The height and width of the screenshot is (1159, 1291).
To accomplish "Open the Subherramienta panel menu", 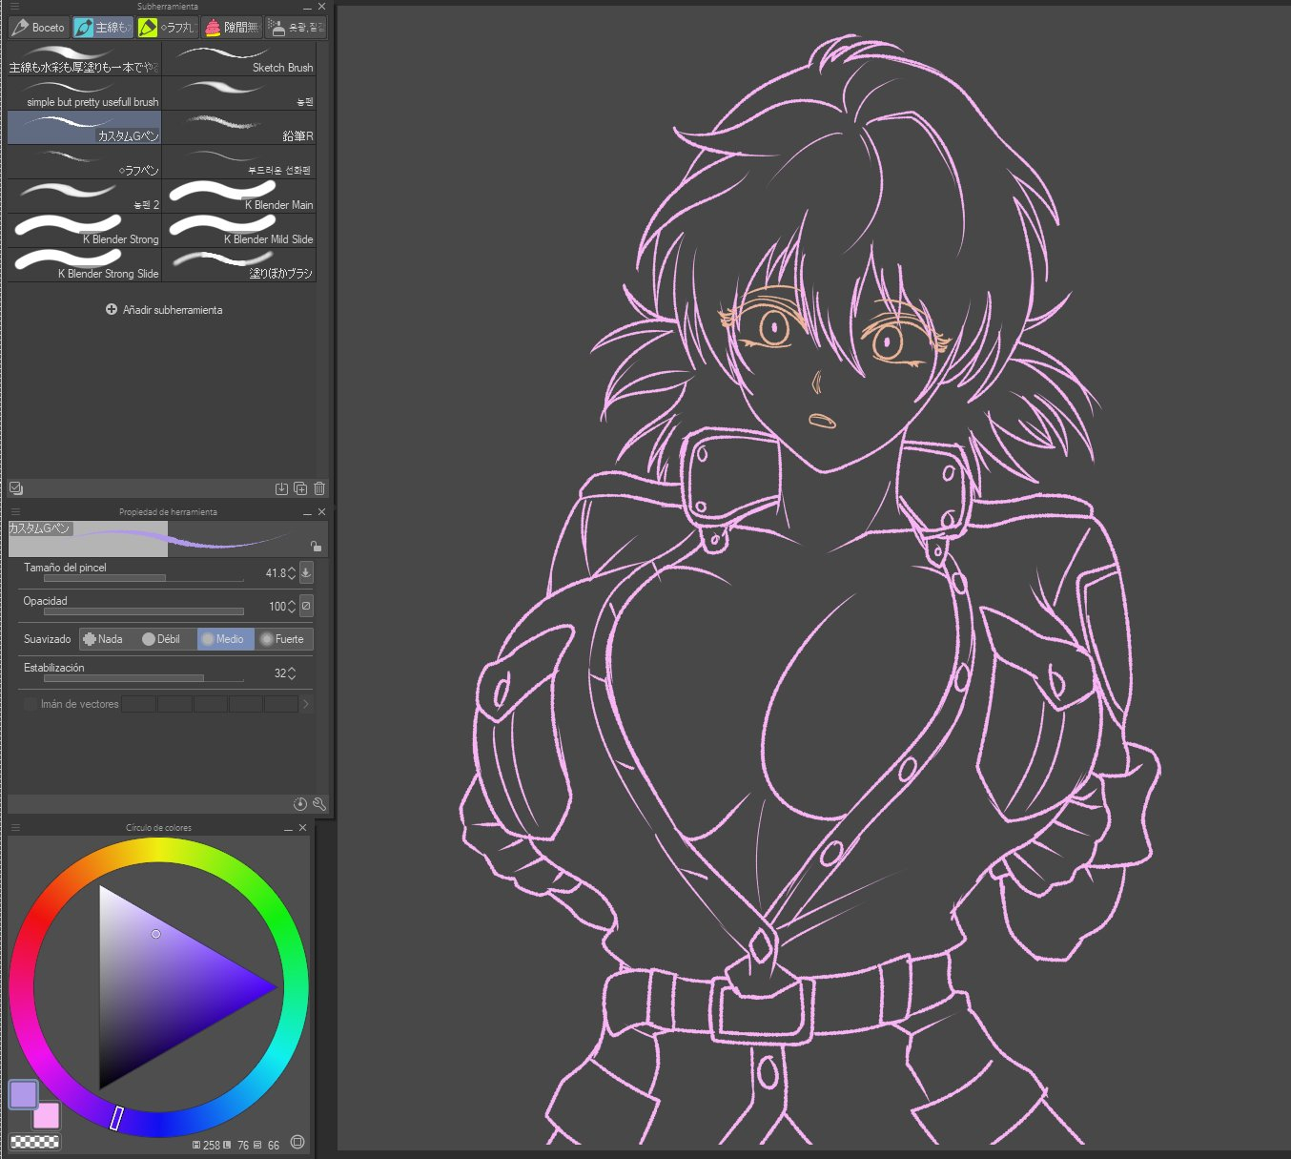I will 14,7.
